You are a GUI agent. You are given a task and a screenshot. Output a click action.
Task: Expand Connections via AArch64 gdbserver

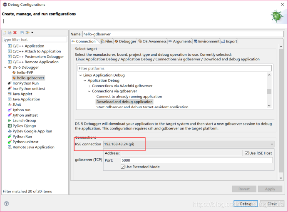coord(89,86)
